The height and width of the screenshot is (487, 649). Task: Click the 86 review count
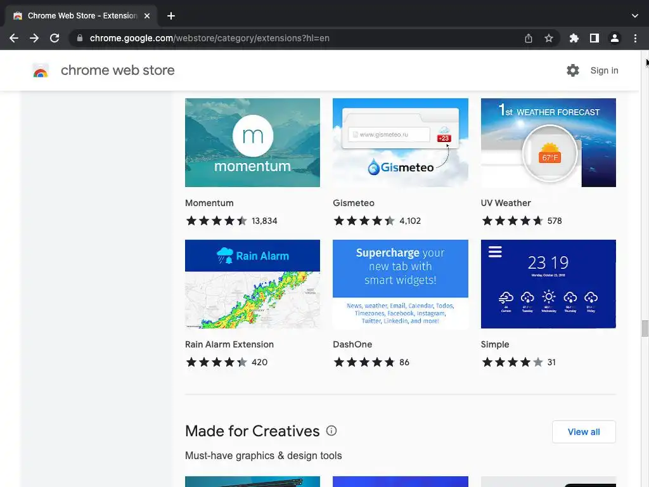click(x=404, y=362)
